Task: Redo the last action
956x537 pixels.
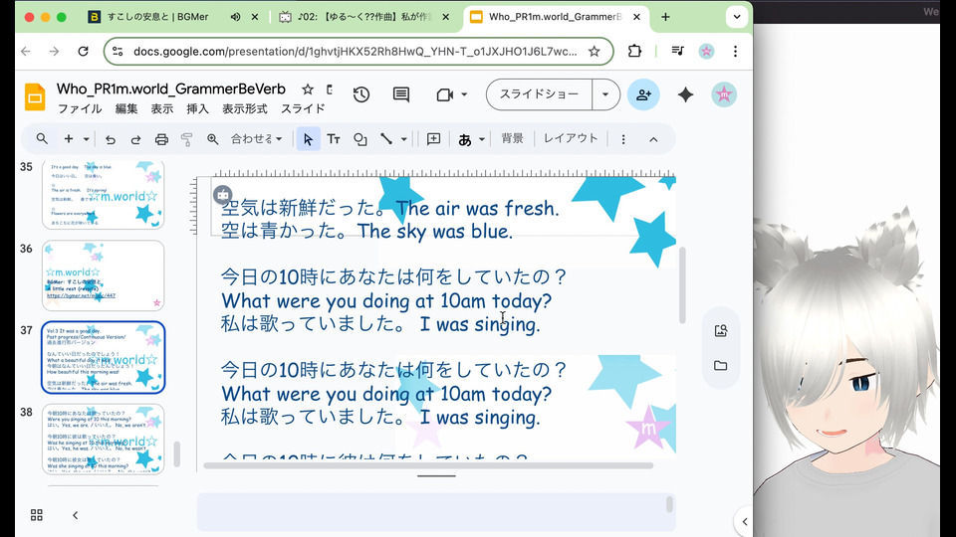Action: pos(135,139)
